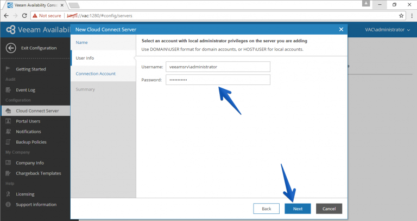417x221 pixels.
Task: Select the User Info wizard step
Action: pos(103,58)
